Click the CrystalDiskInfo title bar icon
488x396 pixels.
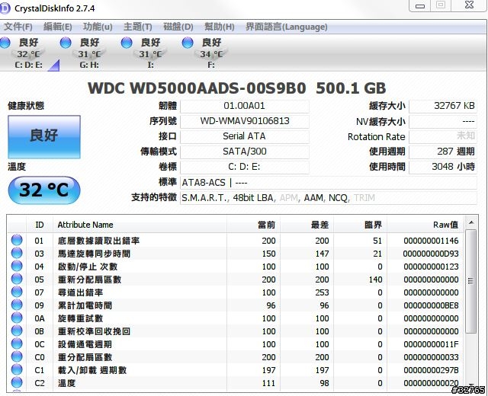coord(5,8)
